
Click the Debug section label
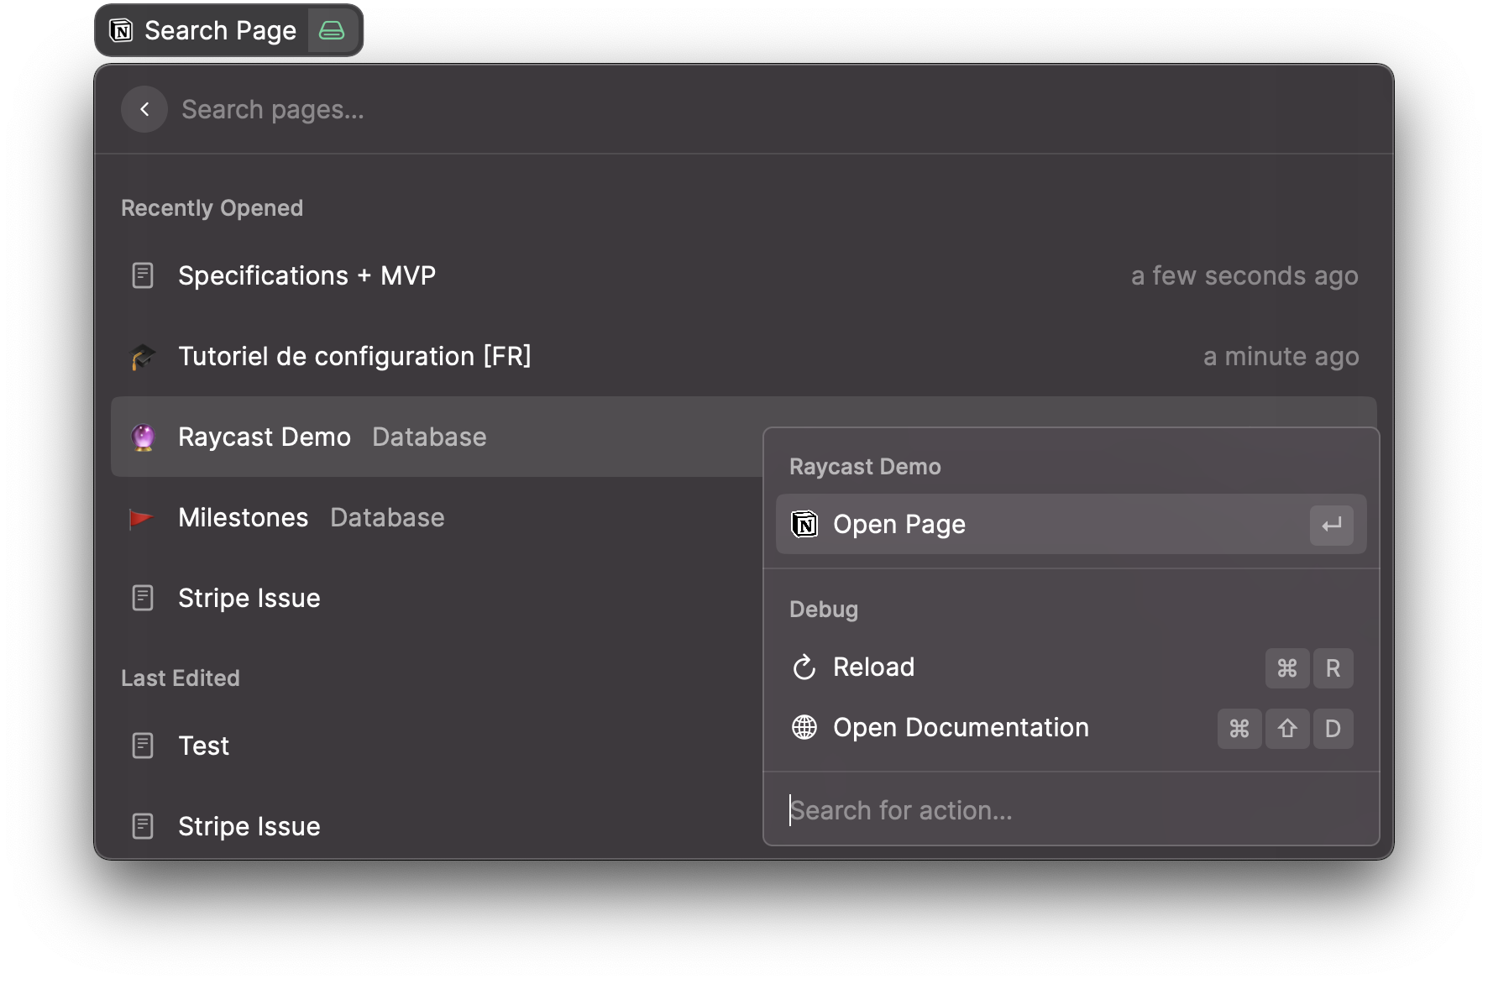coord(823,610)
